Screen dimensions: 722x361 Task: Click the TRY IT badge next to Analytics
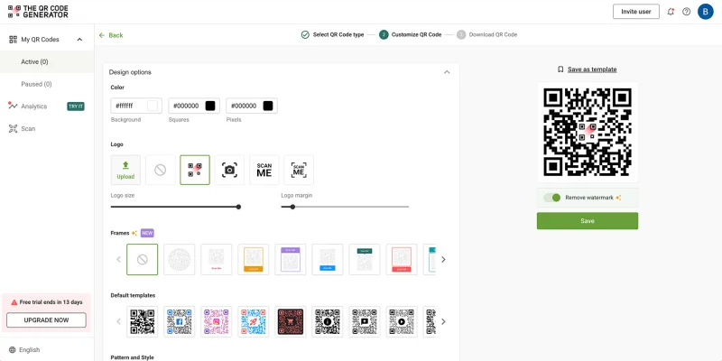(76, 106)
